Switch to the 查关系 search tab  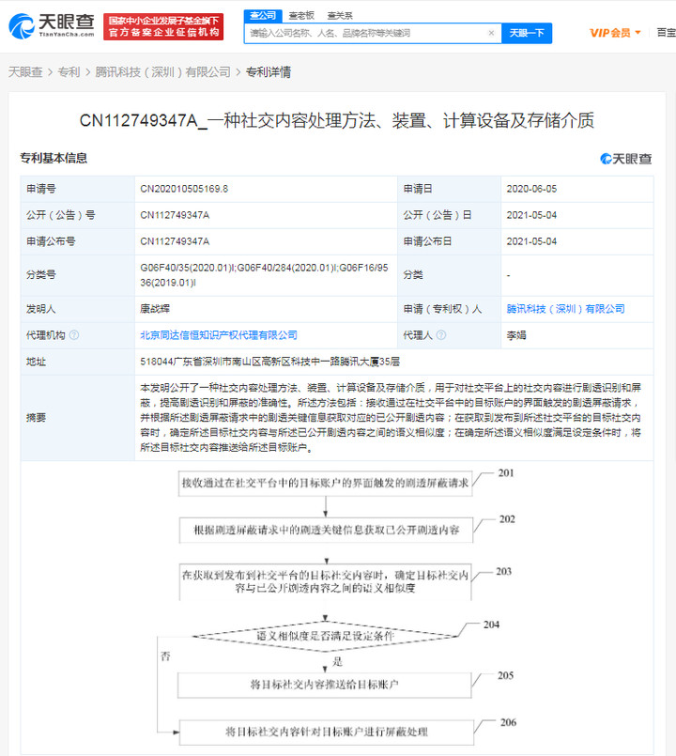pyautogui.click(x=340, y=16)
